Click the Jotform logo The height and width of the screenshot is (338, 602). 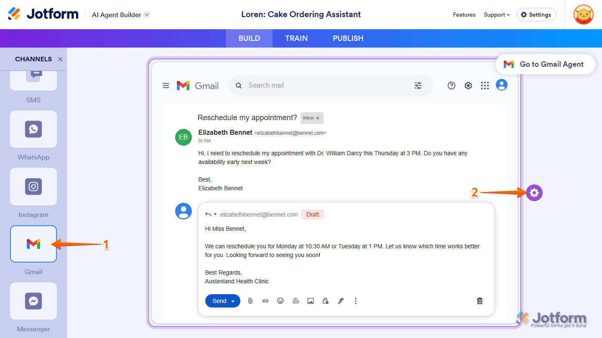click(x=43, y=14)
